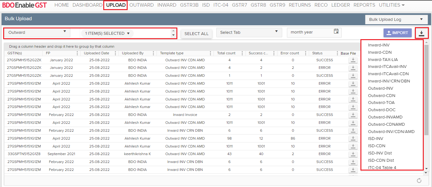The height and width of the screenshot is (187, 432).
Task: Open column menu for Error count column
Action: 306,53
